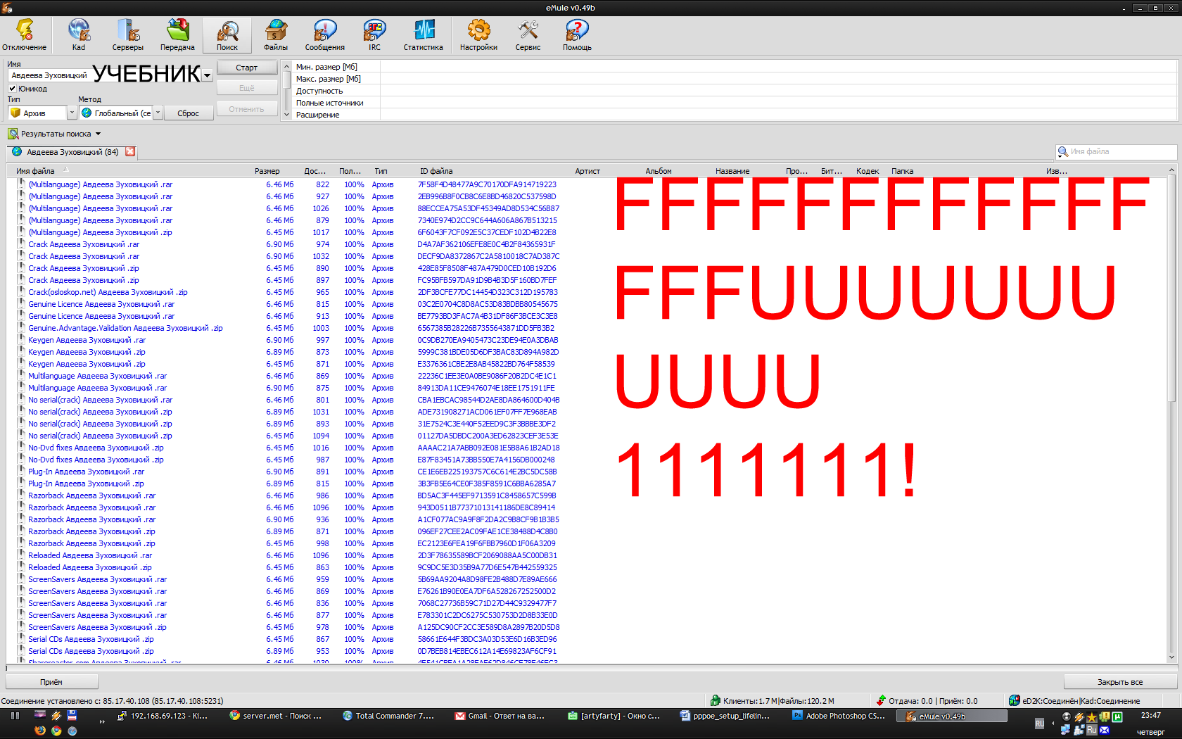Sort by the Артист column header
Viewport: 1182px width, 739px height.
587,171
